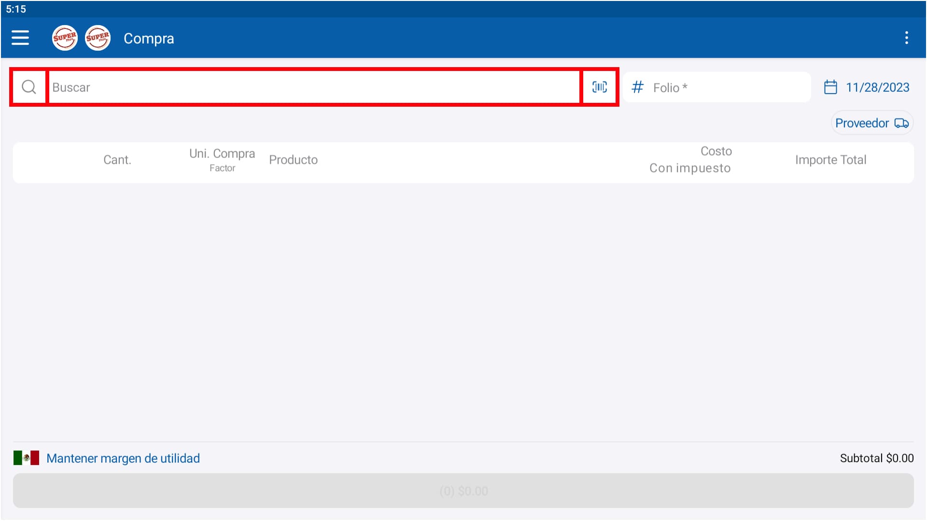Screen dimensions: 927x521
Task: Tap the barcode scanner icon
Action: (x=599, y=87)
